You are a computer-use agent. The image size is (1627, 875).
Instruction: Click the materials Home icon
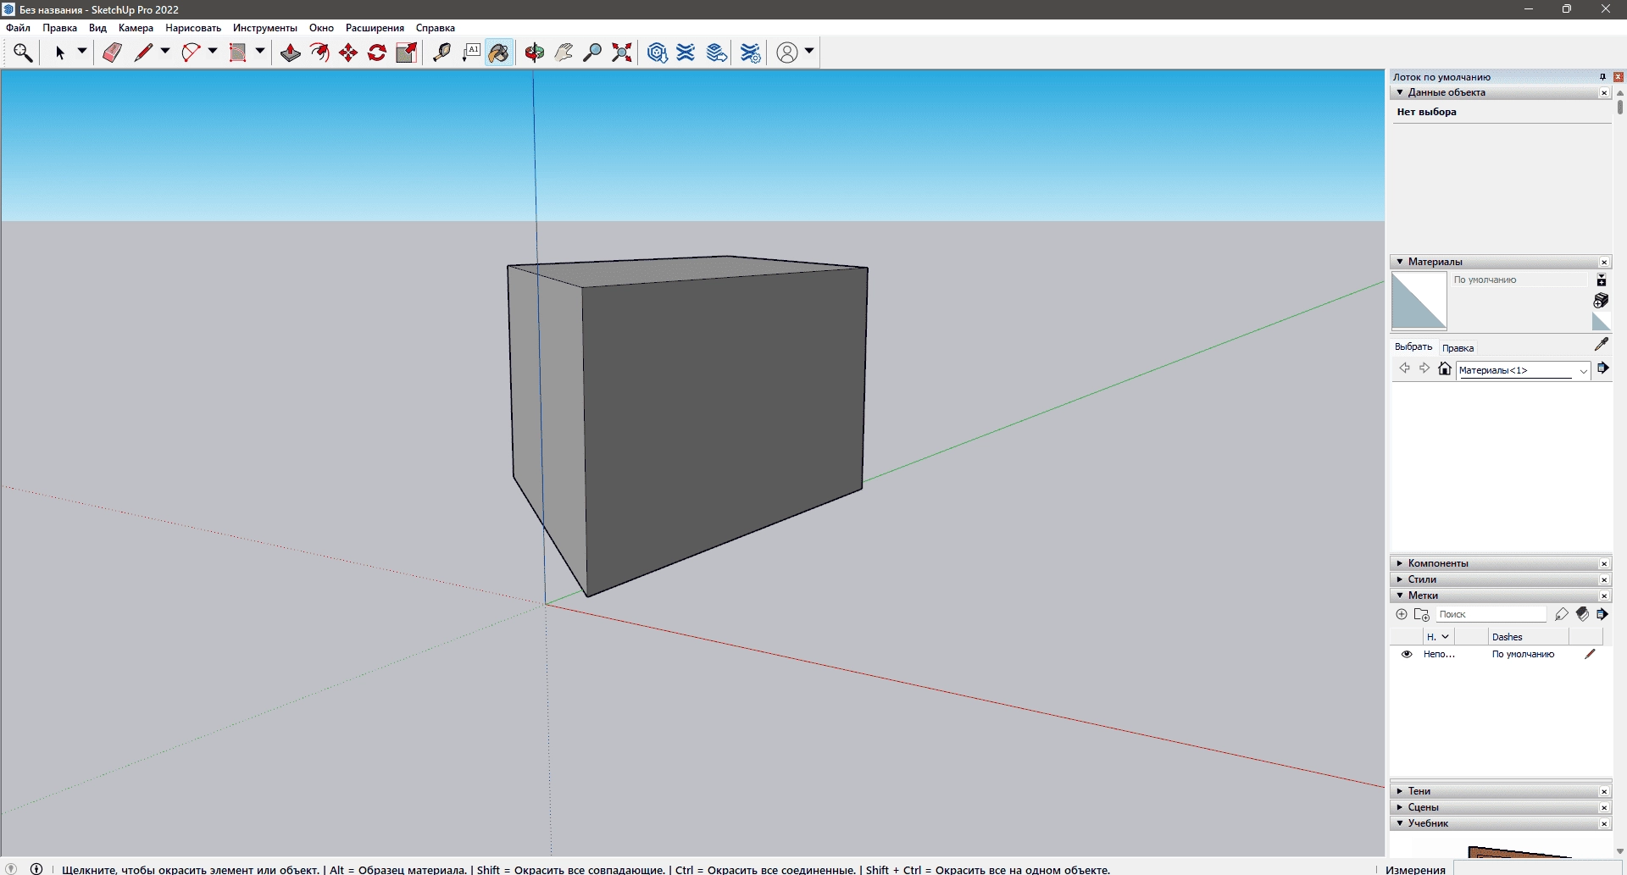[x=1445, y=368]
